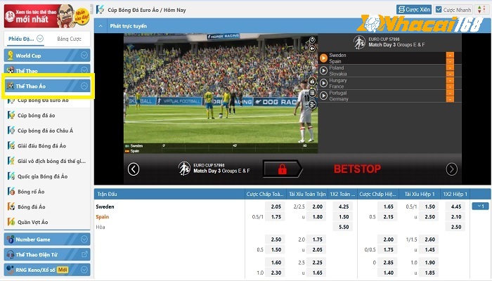492x281 pixels.
Task: Click the red lock betstop icon
Action: [282, 169]
